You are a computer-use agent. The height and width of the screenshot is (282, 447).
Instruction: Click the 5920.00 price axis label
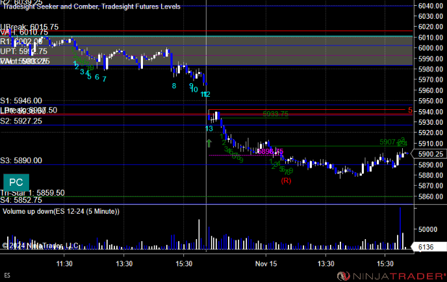tap(431, 133)
